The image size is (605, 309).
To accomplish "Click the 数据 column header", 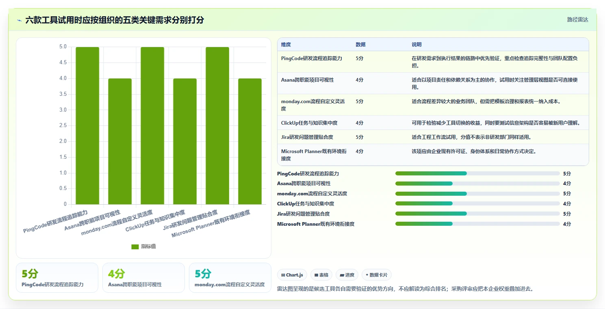I will pyautogui.click(x=360, y=45).
